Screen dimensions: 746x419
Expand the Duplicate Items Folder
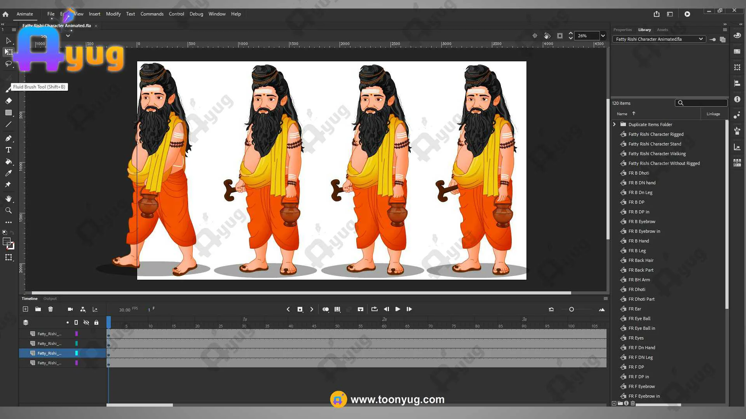tap(614, 125)
